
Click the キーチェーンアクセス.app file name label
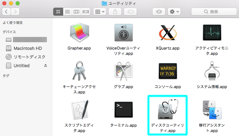click(79, 89)
